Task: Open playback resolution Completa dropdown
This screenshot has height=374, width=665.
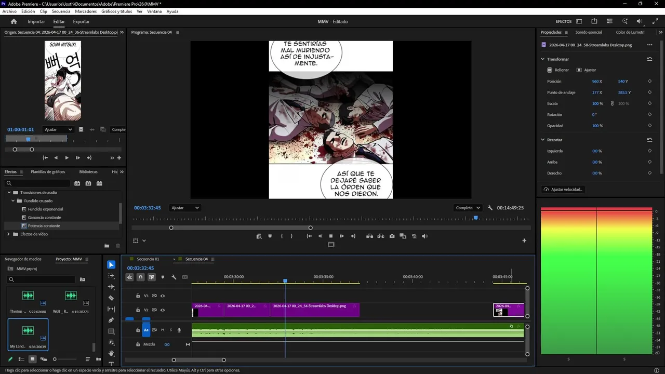Action: (x=468, y=208)
